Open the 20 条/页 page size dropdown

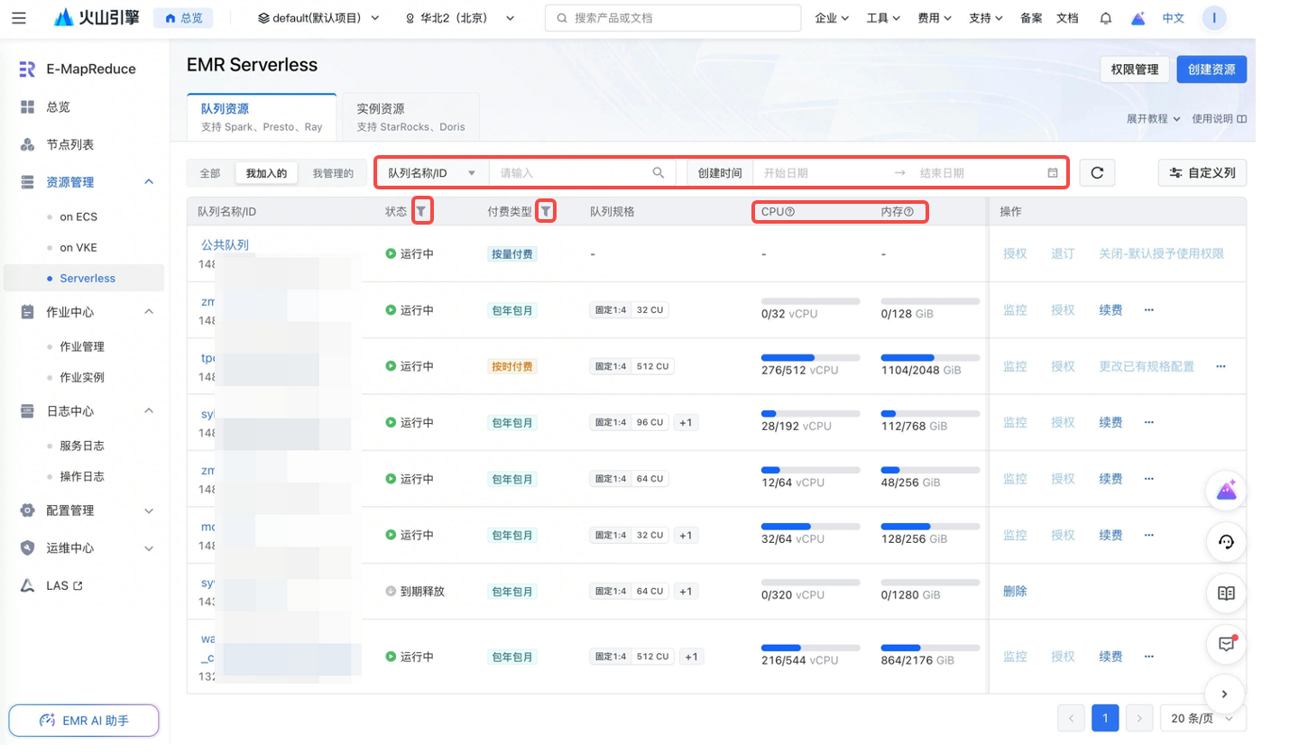click(x=1203, y=718)
